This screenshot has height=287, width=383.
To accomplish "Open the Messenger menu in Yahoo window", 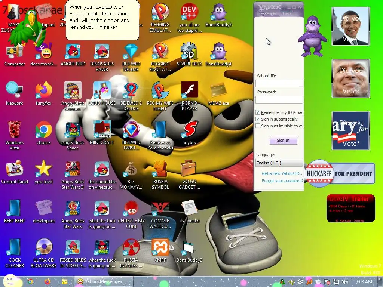I will click(x=267, y=14).
